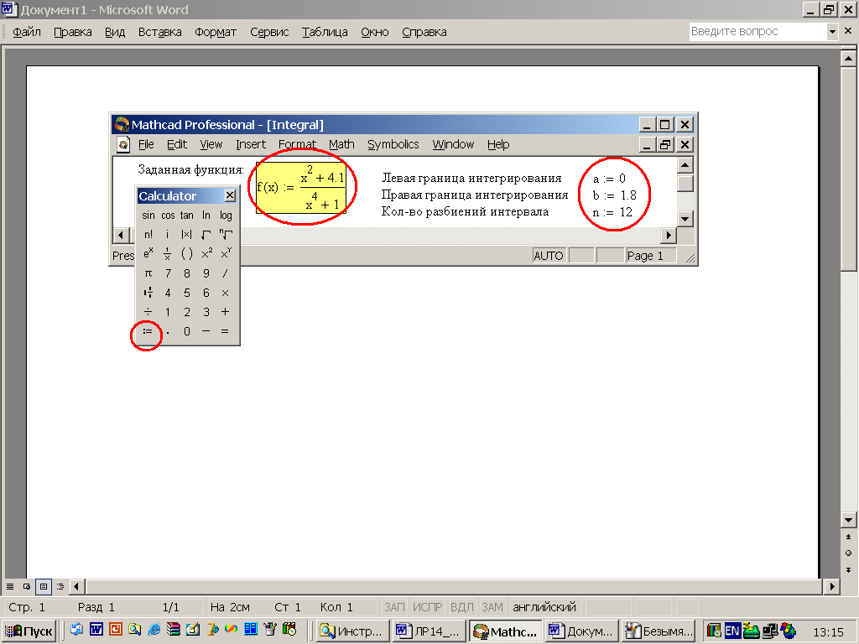
Task: Click the inline division ÷ button
Action: tap(148, 312)
